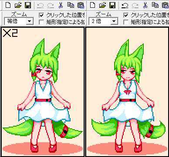Image resolution: width=169 pixels, height=157 pixels.
Task: Click New file icon in left window
Action: coord(8,5)
